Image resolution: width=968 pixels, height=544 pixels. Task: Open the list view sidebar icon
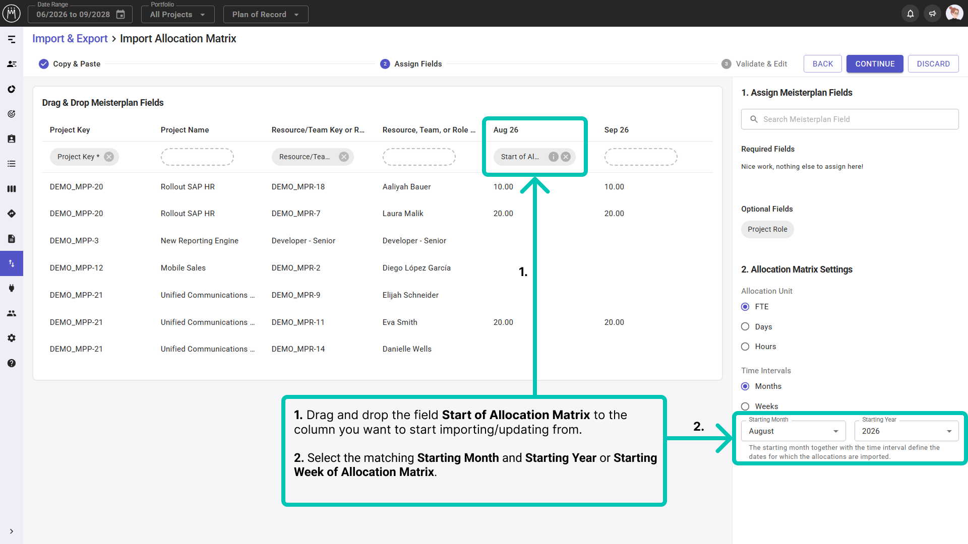[12, 164]
